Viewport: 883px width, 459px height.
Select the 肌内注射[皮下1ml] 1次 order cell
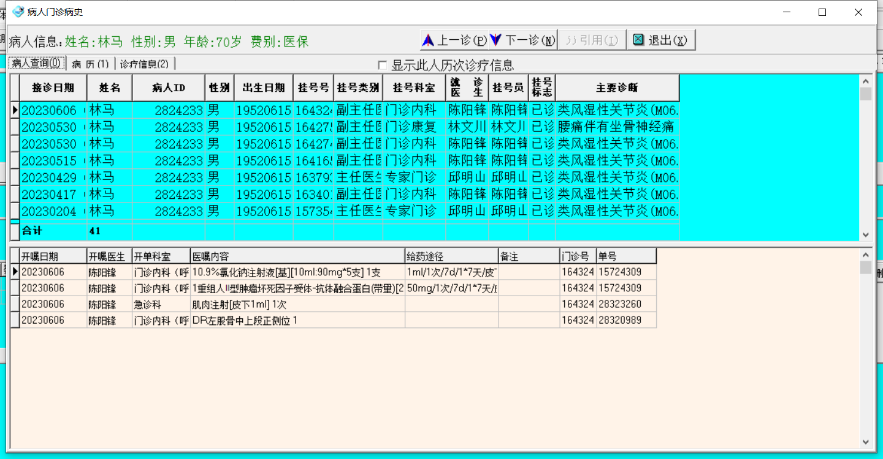click(x=298, y=304)
